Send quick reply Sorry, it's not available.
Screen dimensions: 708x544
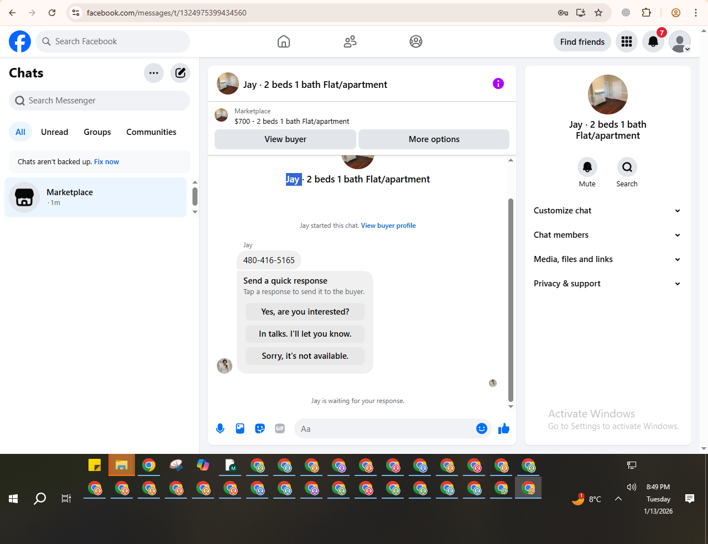pyautogui.click(x=305, y=356)
